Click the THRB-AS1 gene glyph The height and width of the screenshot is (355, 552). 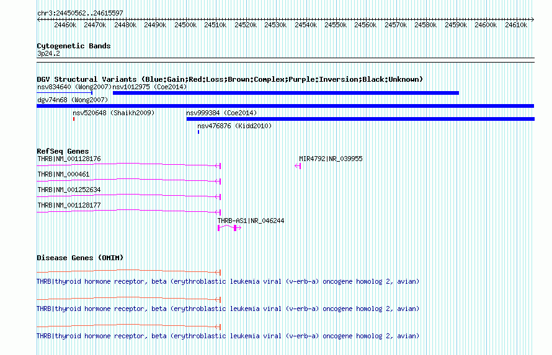[x=229, y=228]
